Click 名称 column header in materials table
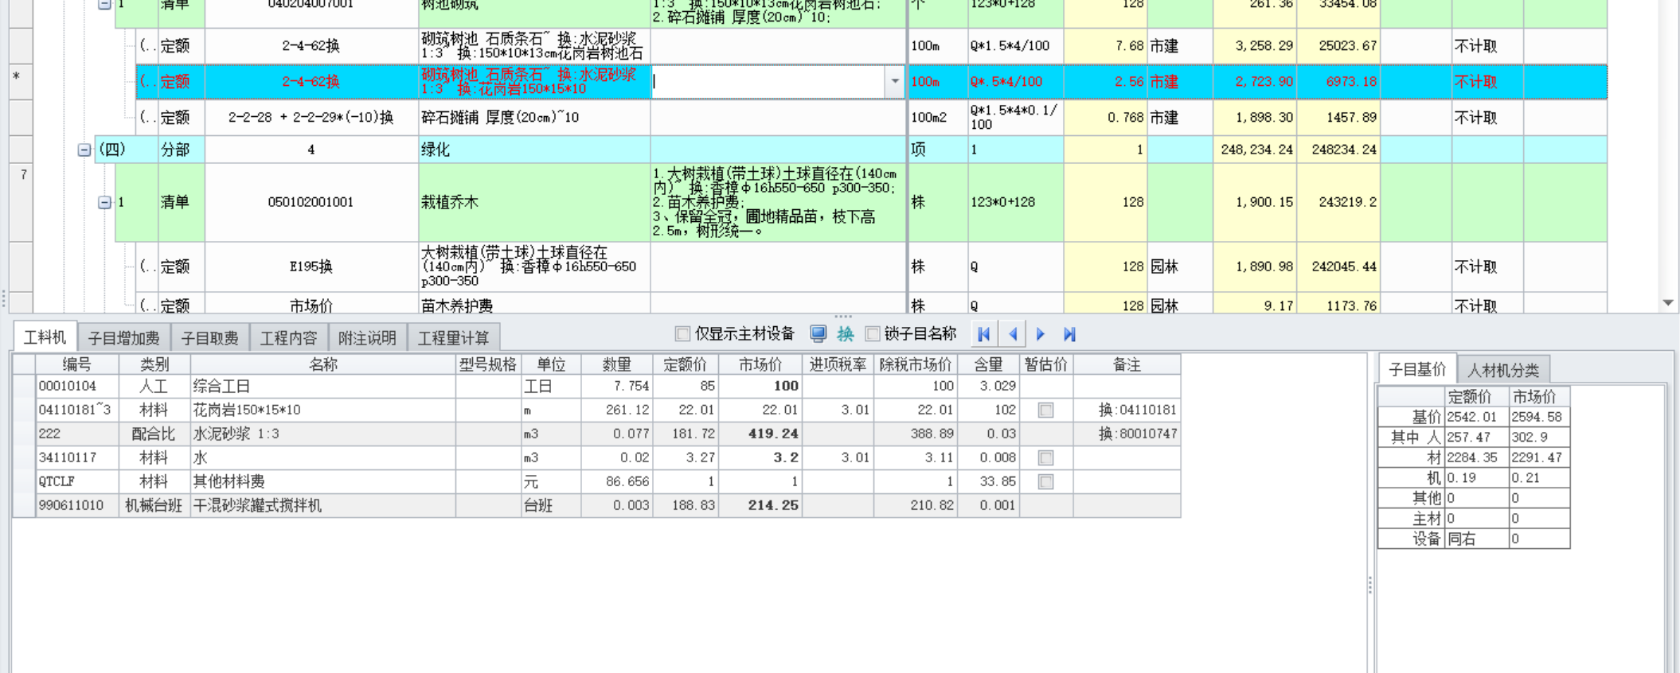This screenshot has width=1680, height=673. 323,364
